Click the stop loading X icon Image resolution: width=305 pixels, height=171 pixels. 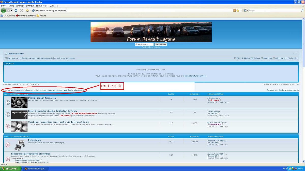(x=22, y=11)
